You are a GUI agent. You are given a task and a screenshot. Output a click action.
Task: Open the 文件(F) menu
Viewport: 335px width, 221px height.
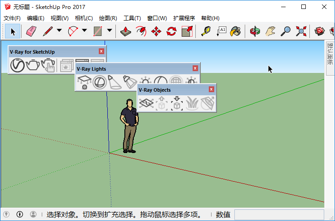pyautogui.click(x=12, y=18)
